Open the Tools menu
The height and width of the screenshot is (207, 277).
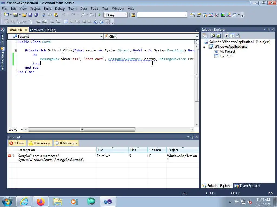pos(94,8)
